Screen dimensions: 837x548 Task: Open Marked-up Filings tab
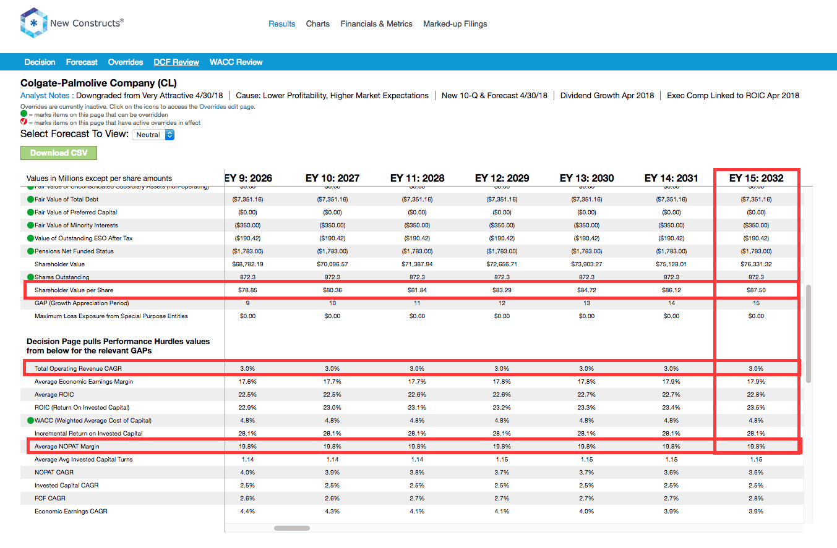[455, 24]
